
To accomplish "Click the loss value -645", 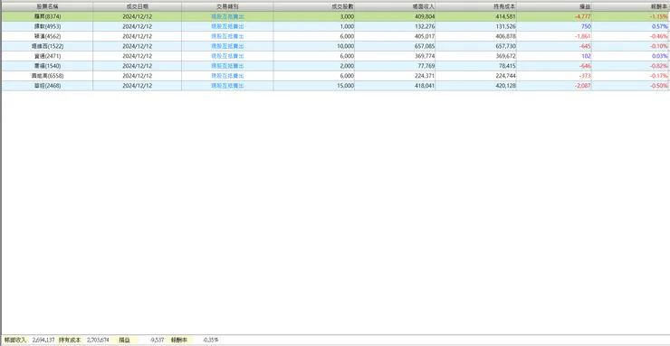I will coord(586,46).
